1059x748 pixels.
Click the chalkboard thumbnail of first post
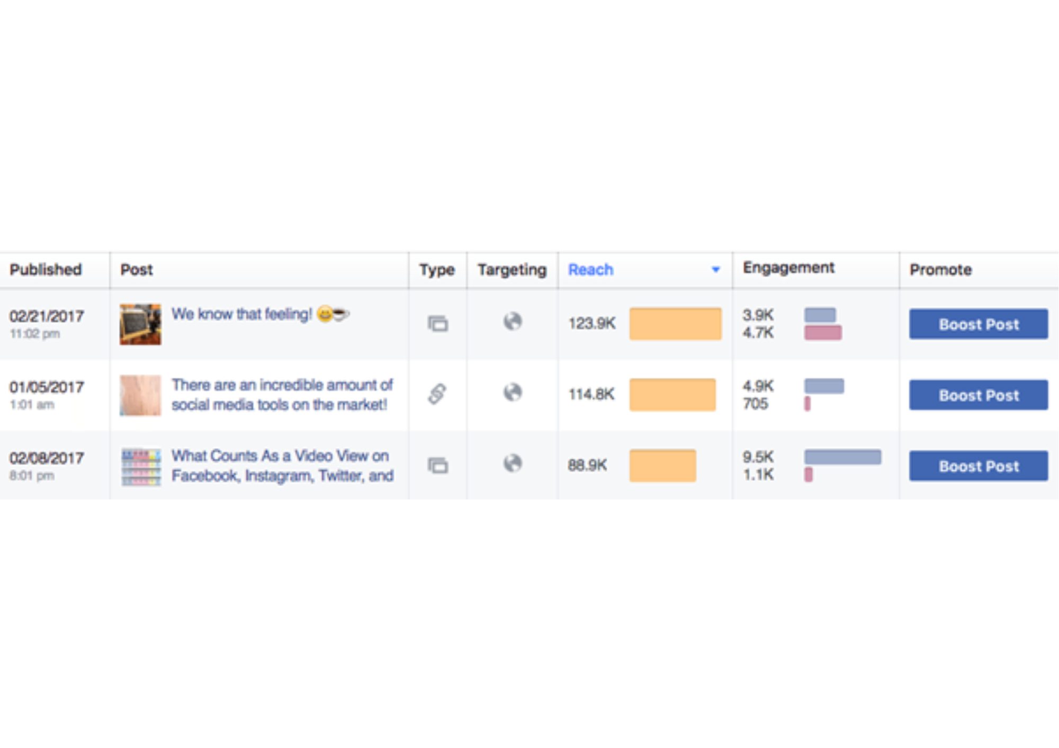[140, 324]
